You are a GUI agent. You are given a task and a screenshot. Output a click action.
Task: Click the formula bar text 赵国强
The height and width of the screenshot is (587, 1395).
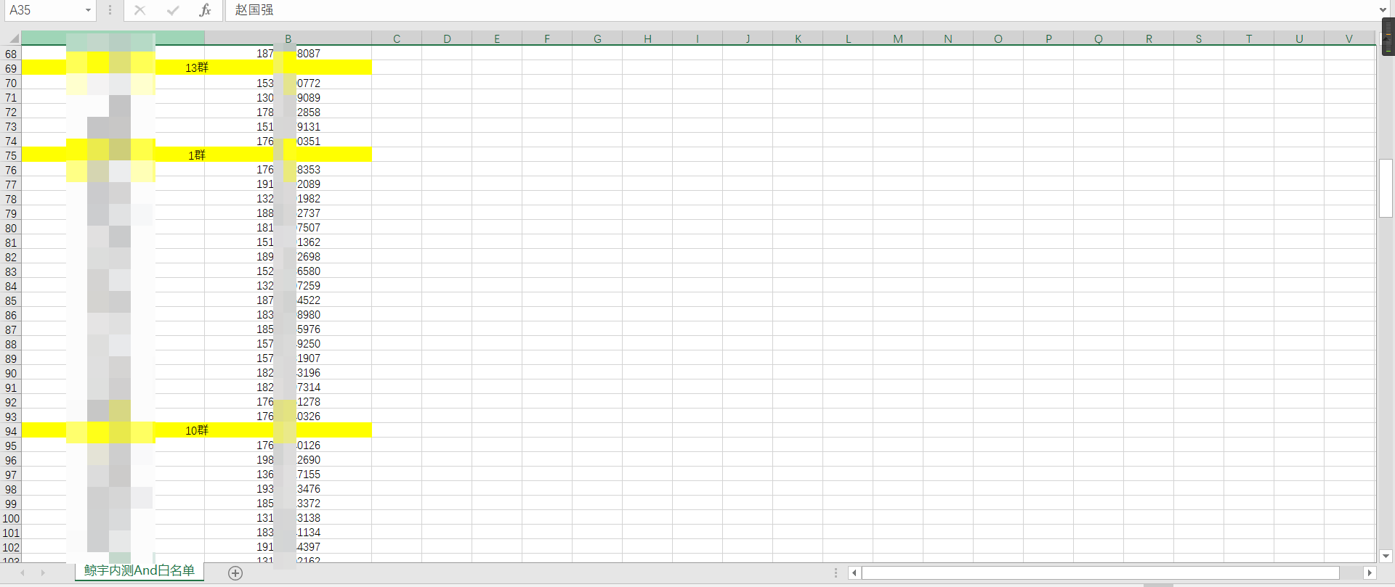[x=254, y=10]
